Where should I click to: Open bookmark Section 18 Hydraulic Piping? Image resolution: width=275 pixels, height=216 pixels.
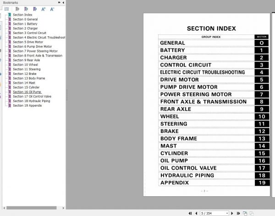31,101
